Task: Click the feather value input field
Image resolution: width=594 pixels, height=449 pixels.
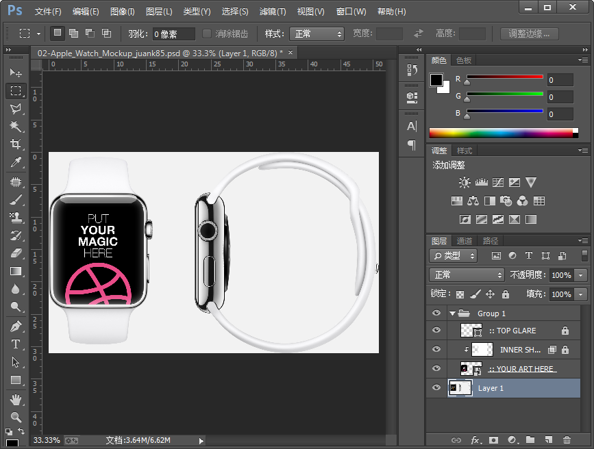Action: point(174,34)
